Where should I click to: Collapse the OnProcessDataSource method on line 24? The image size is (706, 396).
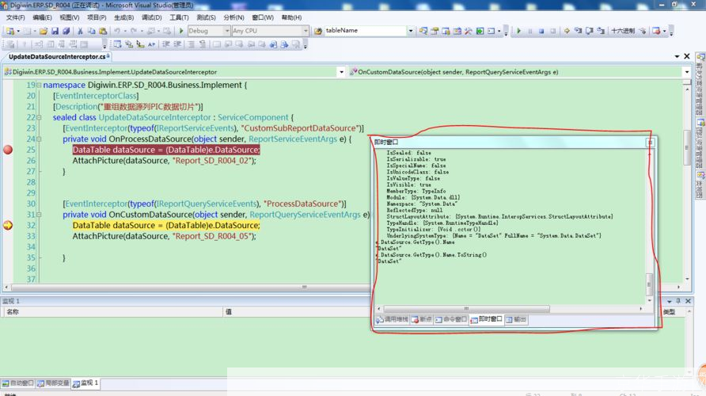click(39, 139)
